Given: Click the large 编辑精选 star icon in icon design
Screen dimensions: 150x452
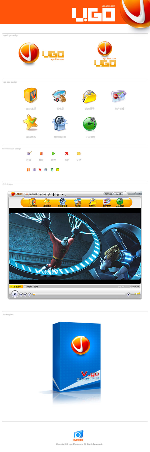Looking at the screenshot, I should click(x=30, y=122).
